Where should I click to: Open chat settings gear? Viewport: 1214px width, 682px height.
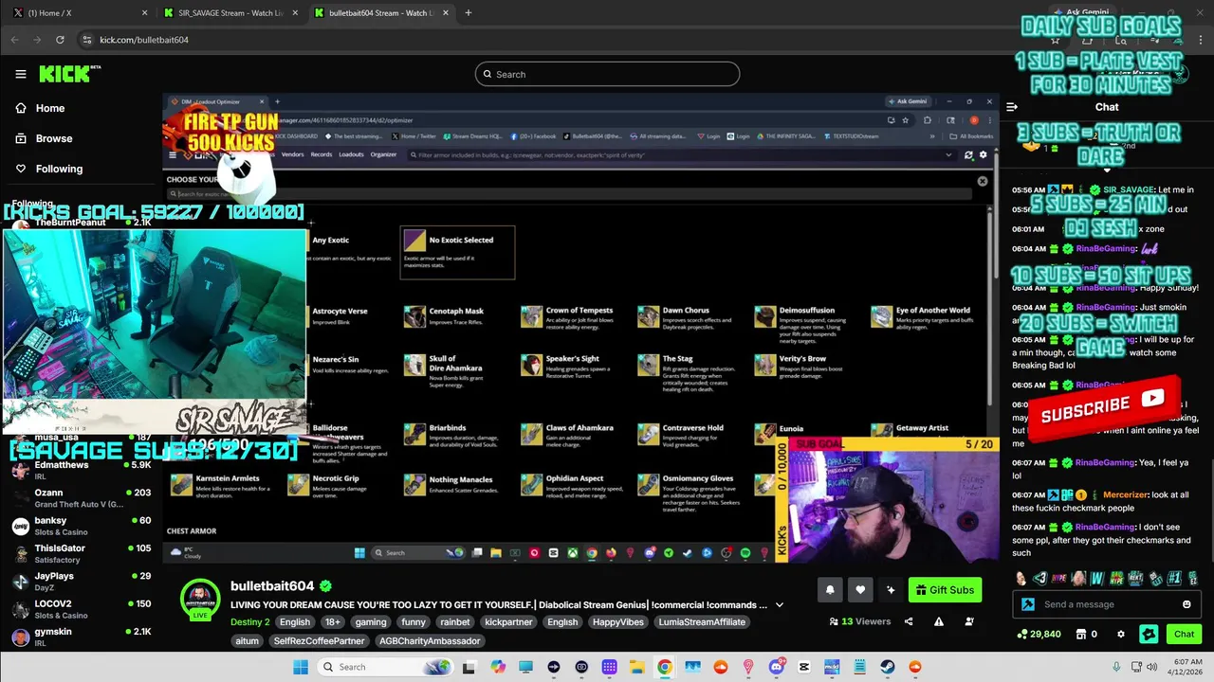pos(1121,634)
